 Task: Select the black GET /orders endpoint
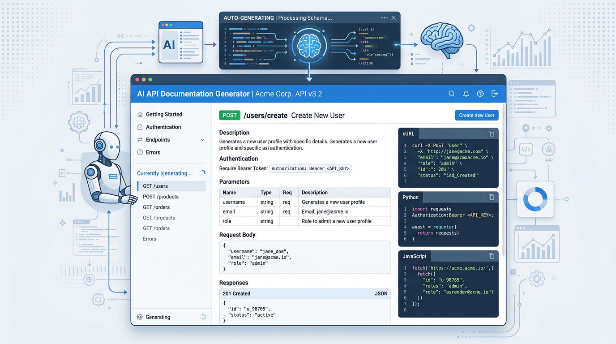point(156,207)
